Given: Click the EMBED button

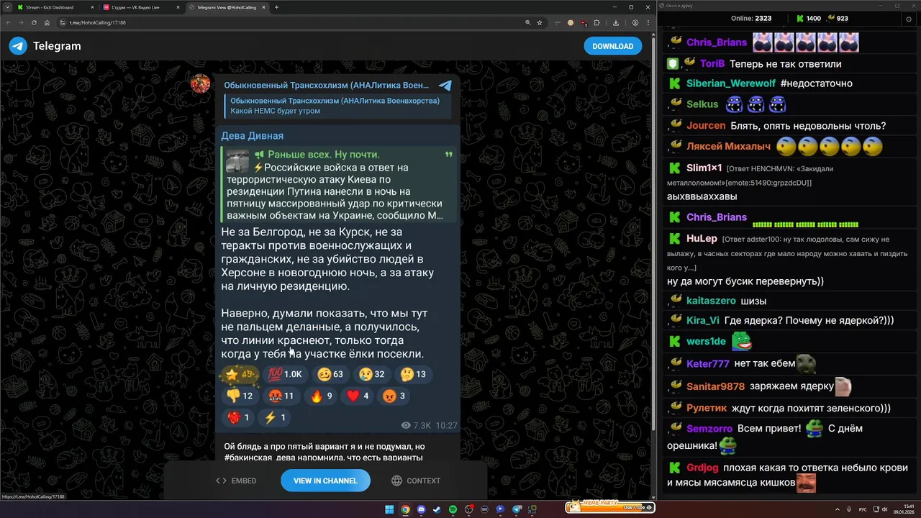Looking at the screenshot, I should (236, 481).
